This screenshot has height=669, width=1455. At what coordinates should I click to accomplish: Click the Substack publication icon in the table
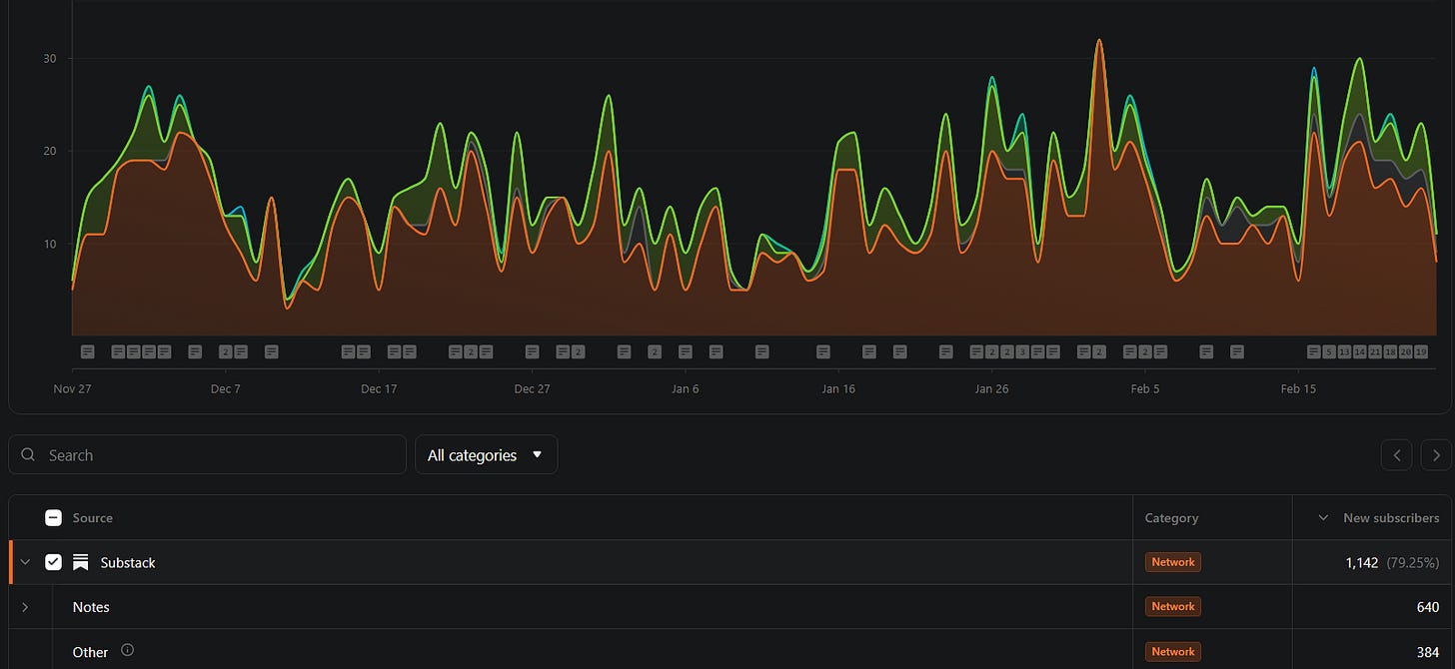pos(80,562)
